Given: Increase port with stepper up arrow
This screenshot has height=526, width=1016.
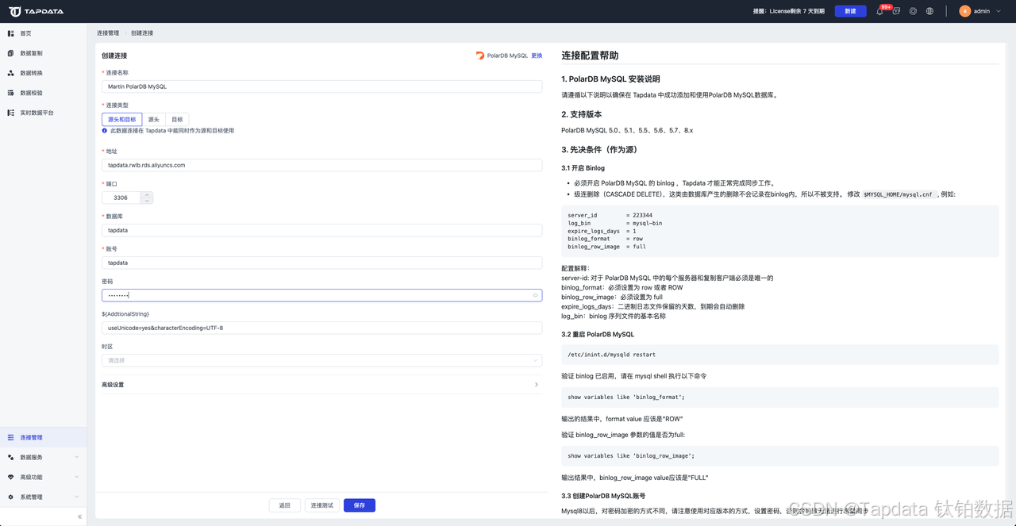Looking at the screenshot, I should tap(147, 194).
